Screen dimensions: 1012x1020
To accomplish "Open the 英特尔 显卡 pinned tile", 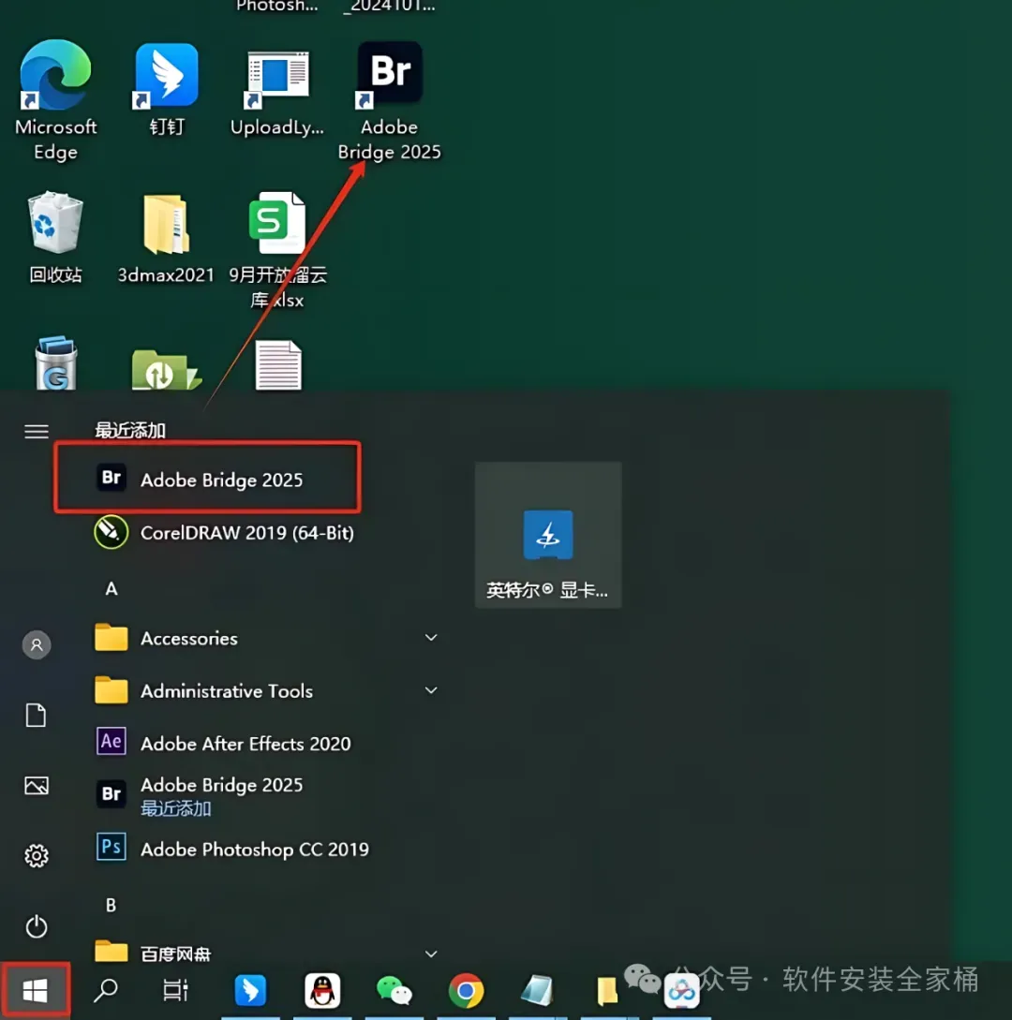I will coord(548,535).
